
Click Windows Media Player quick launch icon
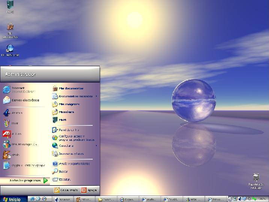pyautogui.click(x=44, y=199)
